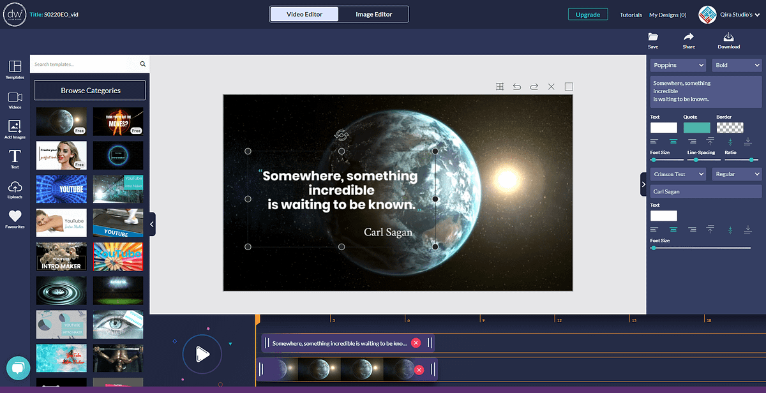Select the Add Images tool
Screen dimensions: 766x393
15,127
